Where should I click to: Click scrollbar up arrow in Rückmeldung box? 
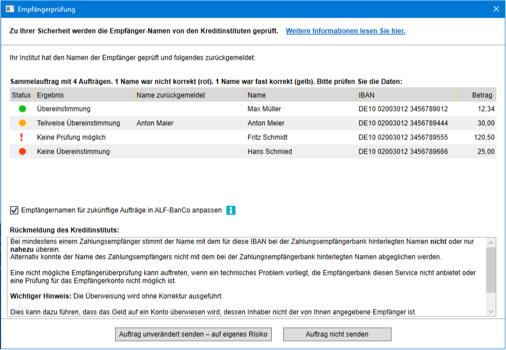click(x=492, y=243)
